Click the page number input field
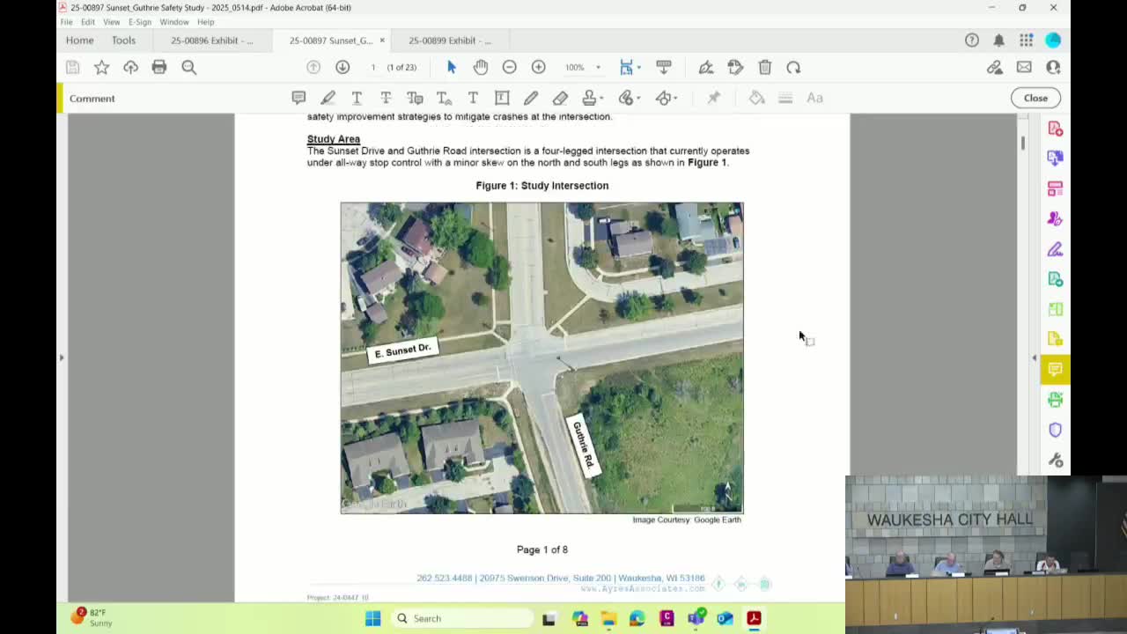This screenshot has width=1127, height=634. pyautogui.click(x=373, y=67)
